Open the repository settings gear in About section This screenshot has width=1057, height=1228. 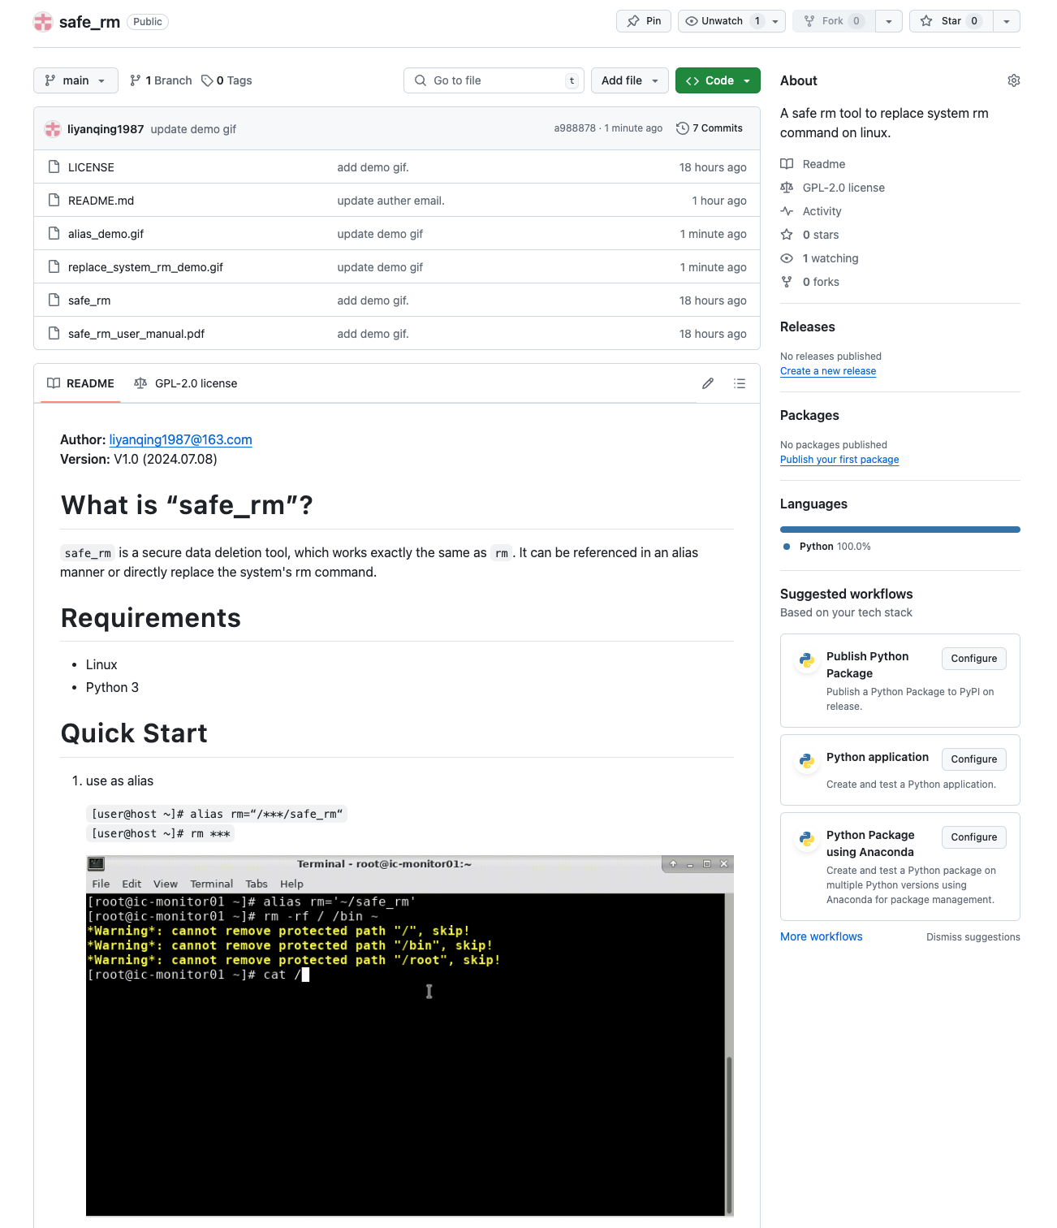(1013, 80)
